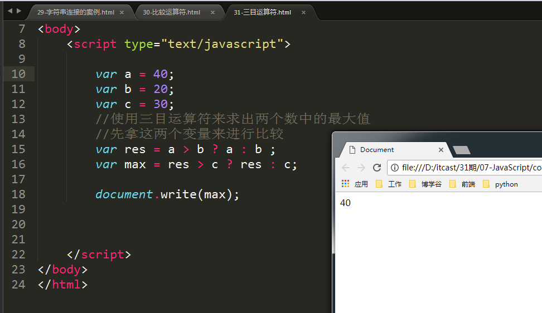Click line number 24 in gutter

pyautogui.click(x=18, y=285)
